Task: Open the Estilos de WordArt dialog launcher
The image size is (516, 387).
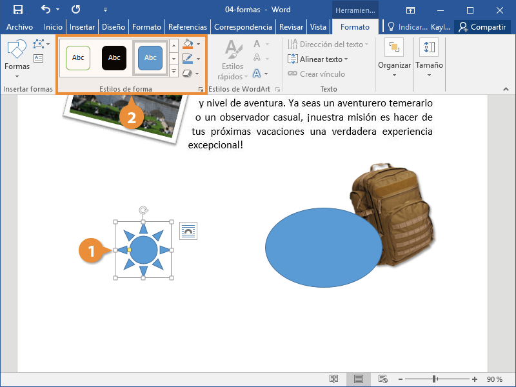Action: (x=278, y=89)
